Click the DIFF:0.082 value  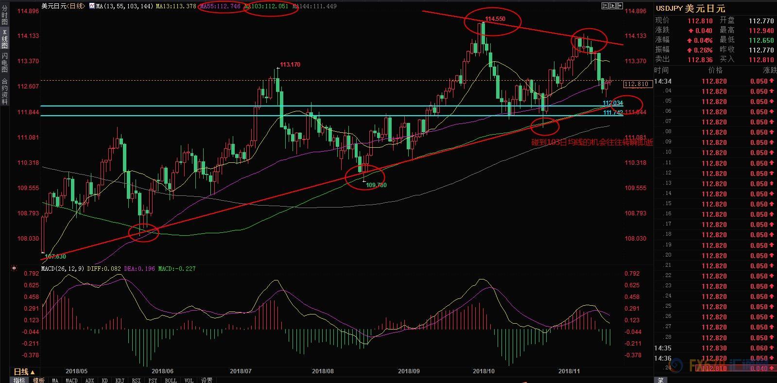(104, 268)
